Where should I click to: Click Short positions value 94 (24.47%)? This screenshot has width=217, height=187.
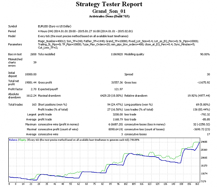point(115,105)
